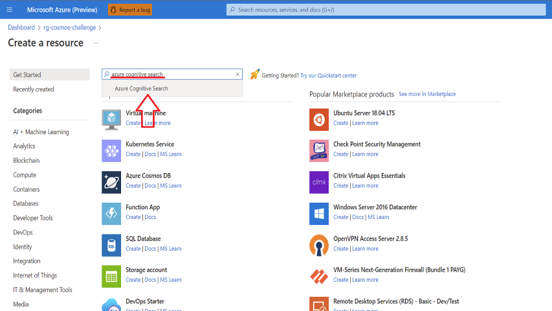Open Learn more for OpenVPN Access Server

click(365, 249)
